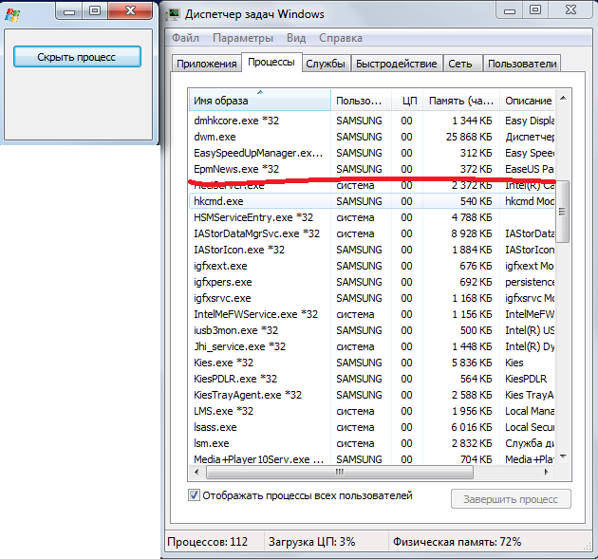The height and width of the screenshot is (559, 598).
Task: Switch to the "Пользователи" tab
Action: click(522, 64)
